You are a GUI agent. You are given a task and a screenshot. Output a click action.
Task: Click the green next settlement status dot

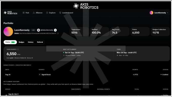click(63, 53)
